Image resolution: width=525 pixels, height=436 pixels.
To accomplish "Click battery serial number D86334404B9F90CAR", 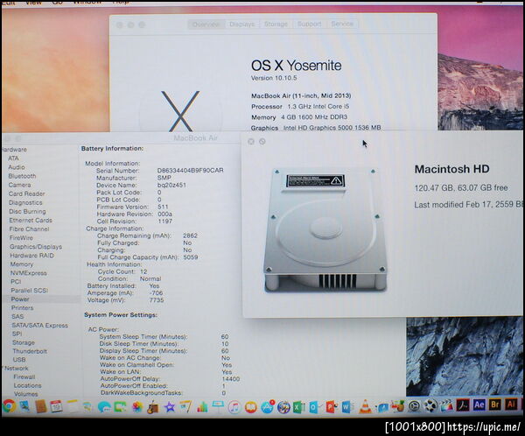I will coord(190,171).
